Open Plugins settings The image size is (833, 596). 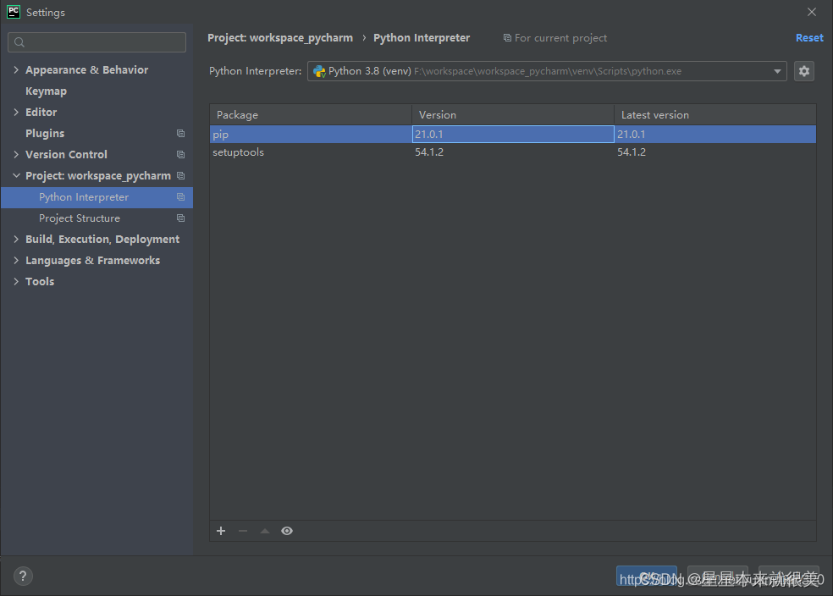(x=45, y=133)
